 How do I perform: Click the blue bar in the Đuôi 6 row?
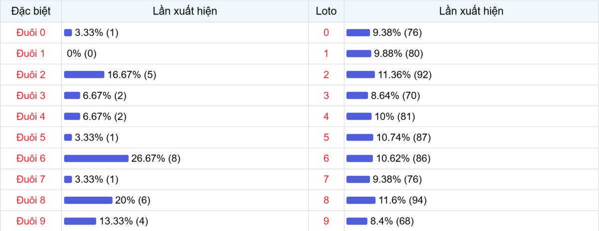tap(96, 159)
